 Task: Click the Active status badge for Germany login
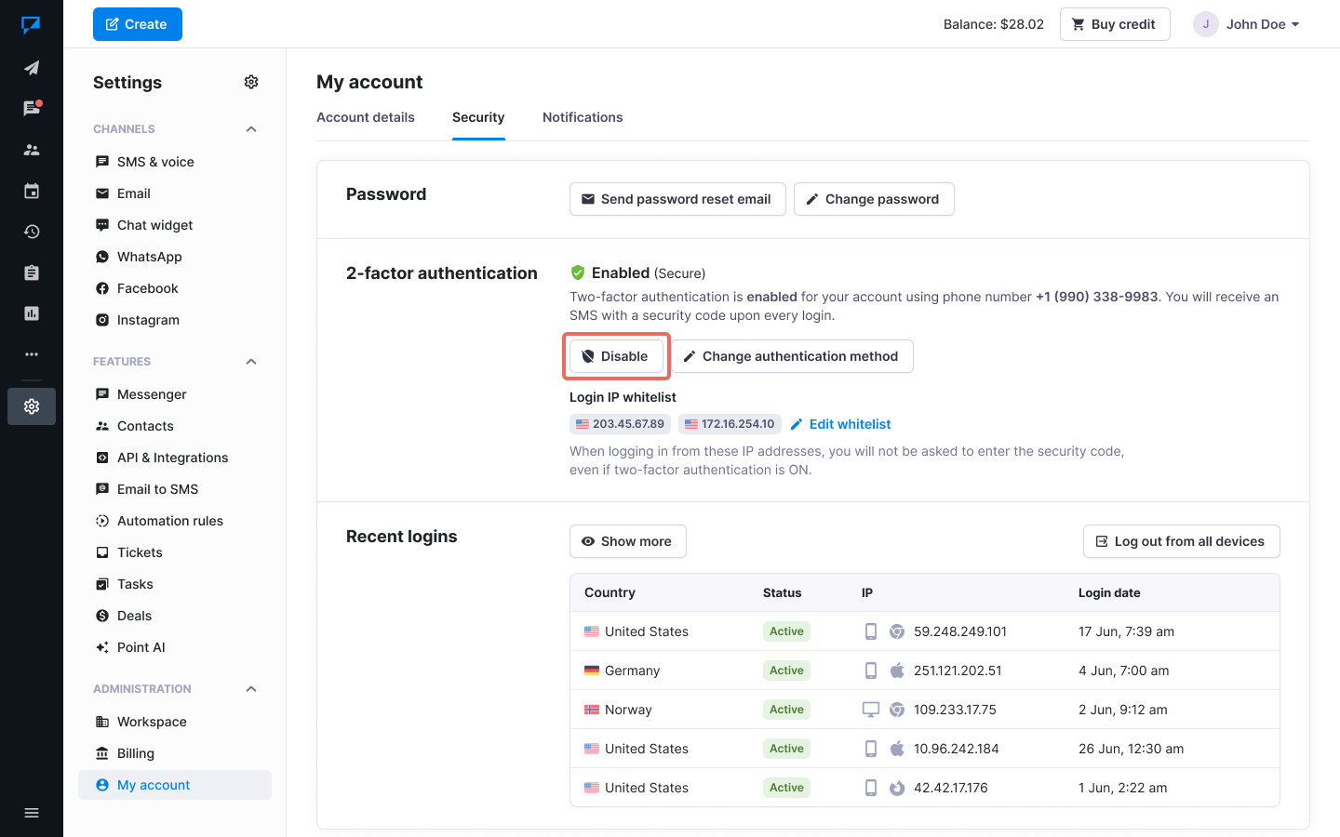tap(786, 670)
